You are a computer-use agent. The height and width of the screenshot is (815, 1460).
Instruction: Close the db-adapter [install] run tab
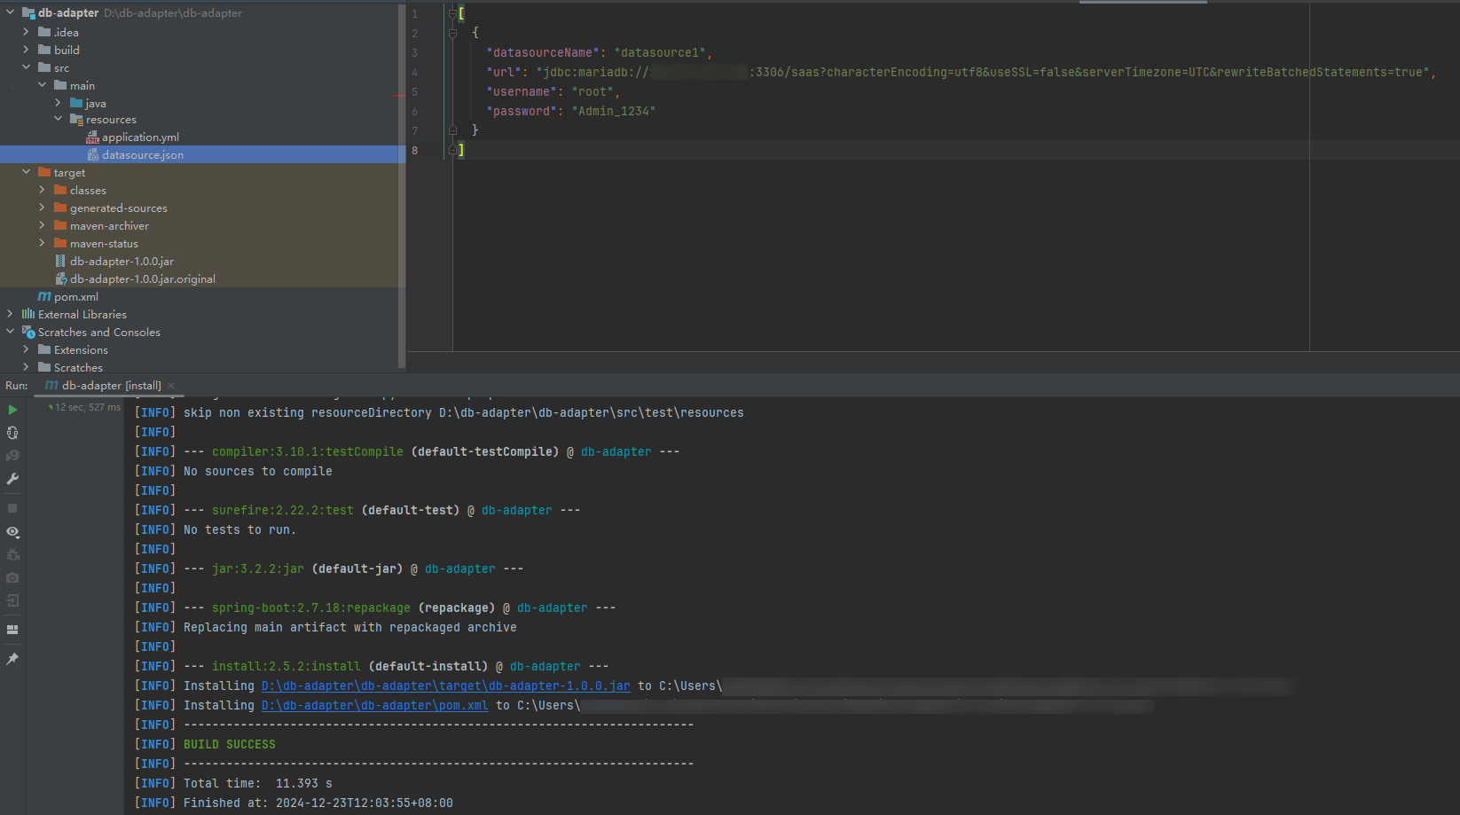pyautogui.click(x=171, y=386)
